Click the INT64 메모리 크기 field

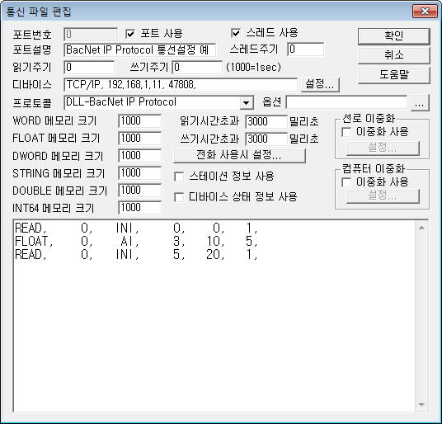(x=140, y=208)
